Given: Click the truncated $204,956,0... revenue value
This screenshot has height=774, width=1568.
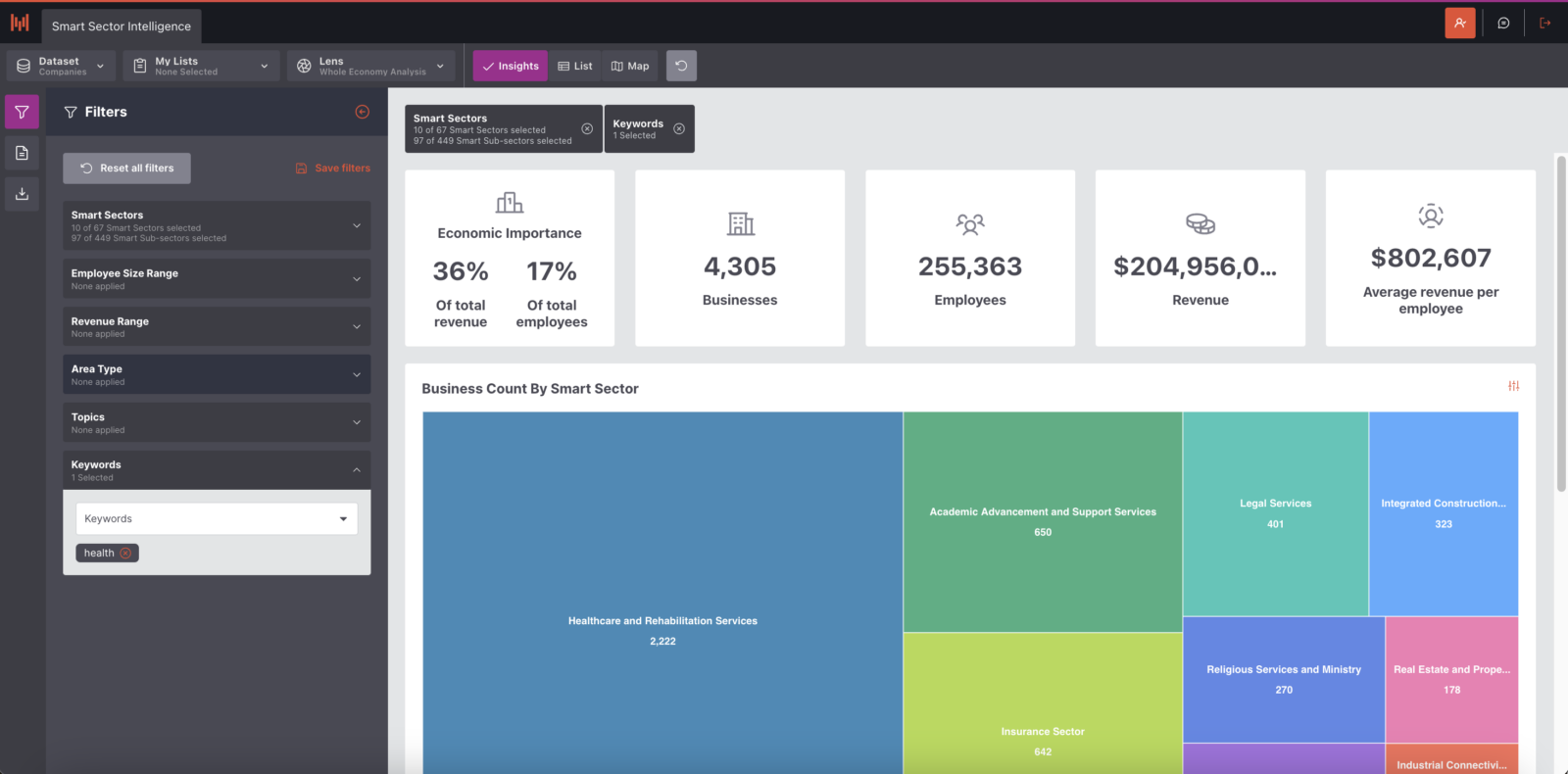Looking at the screenshot, I should [1196, 266].
